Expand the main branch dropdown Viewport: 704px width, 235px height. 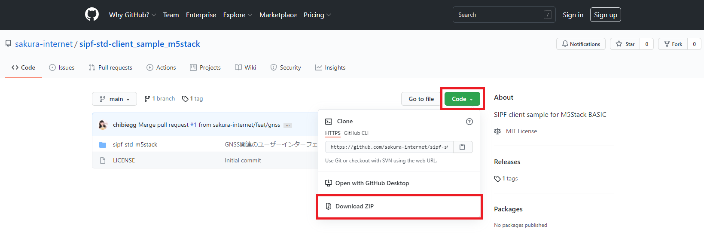pos(114,99)
